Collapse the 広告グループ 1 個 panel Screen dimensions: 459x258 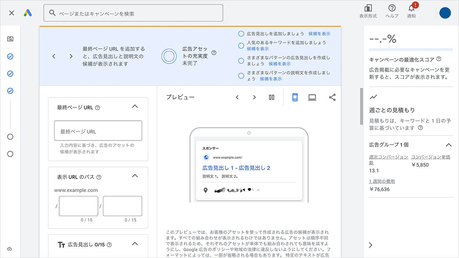click(449, 145)
